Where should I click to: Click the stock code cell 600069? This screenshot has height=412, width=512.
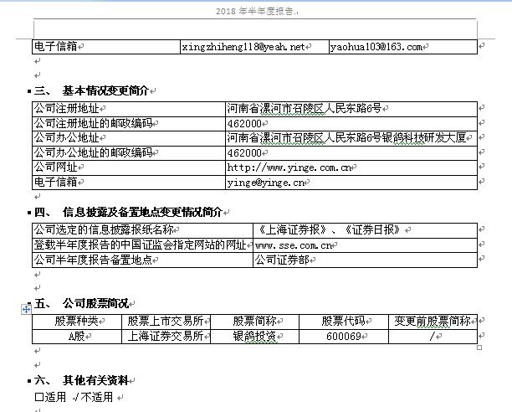pos(341,337)
